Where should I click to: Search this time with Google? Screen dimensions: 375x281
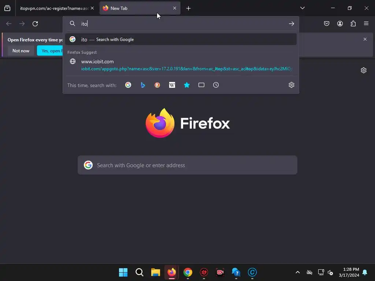(x=128, y=85)
